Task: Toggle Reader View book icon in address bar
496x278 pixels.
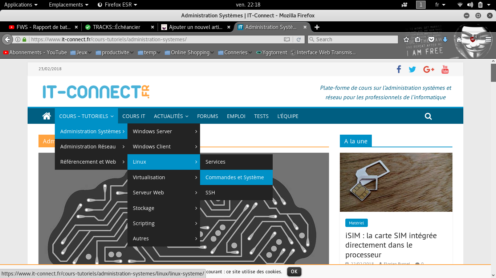Action: click(287, 39)
